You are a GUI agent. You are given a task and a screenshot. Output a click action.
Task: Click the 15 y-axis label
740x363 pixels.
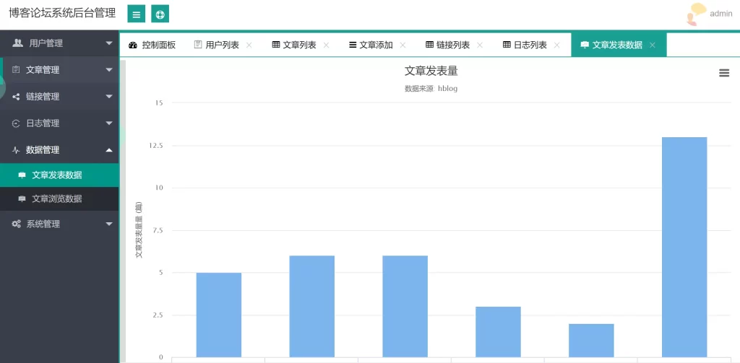(x=158, y=102)
